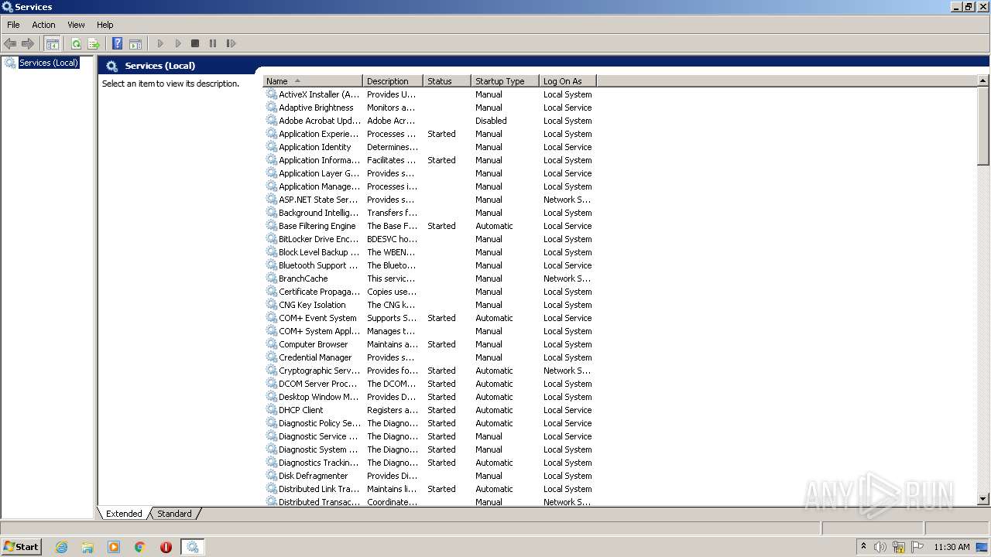Open the red Opera icon in taskbar

point(166,547)
